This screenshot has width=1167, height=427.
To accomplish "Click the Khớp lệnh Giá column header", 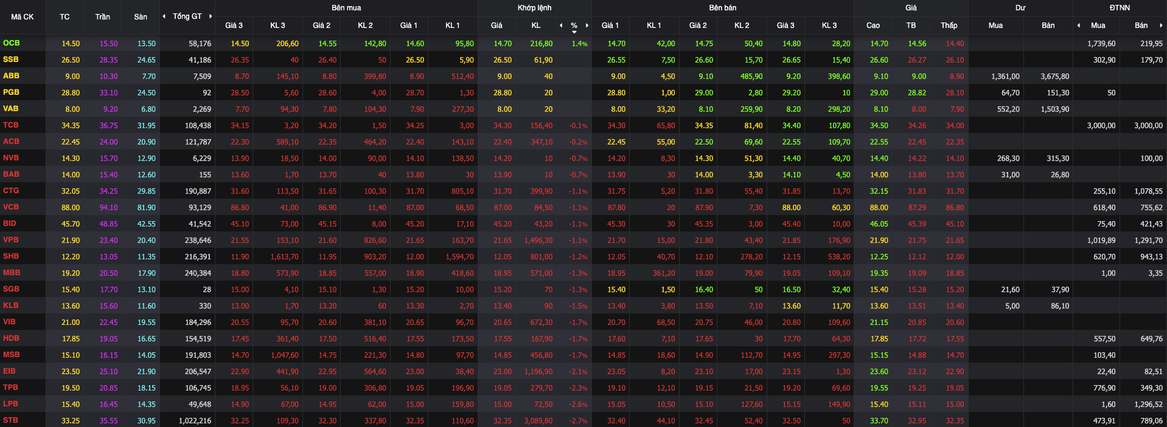I will coord(496,26).
